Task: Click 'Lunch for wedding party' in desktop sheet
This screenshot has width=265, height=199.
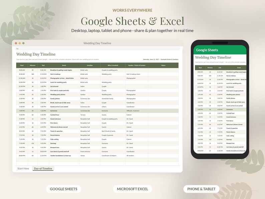Action: 58,82
